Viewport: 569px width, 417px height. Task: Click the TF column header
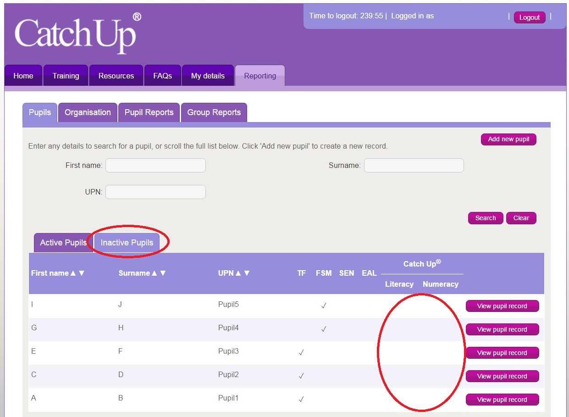click(x=301, y=273)
